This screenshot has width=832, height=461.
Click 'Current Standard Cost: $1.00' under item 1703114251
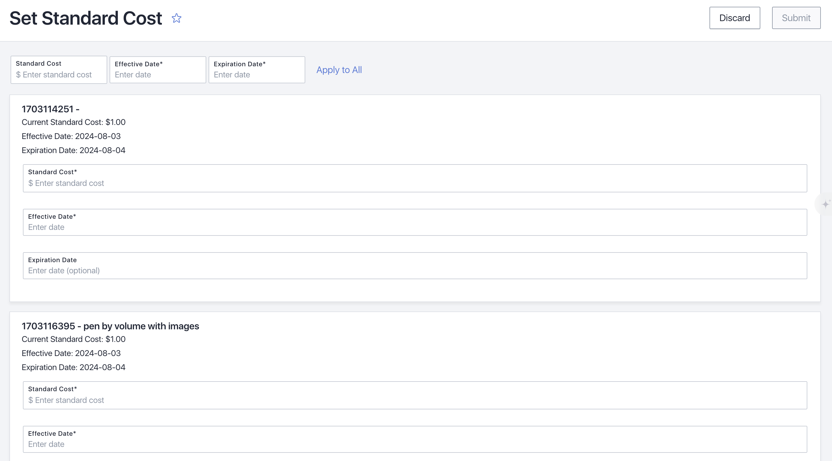point(74,122)
